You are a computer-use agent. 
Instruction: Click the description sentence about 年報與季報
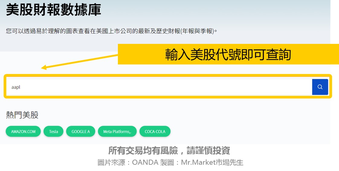click(111, 31)
